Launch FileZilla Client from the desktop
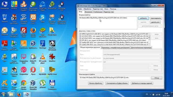 pos(24,32)
